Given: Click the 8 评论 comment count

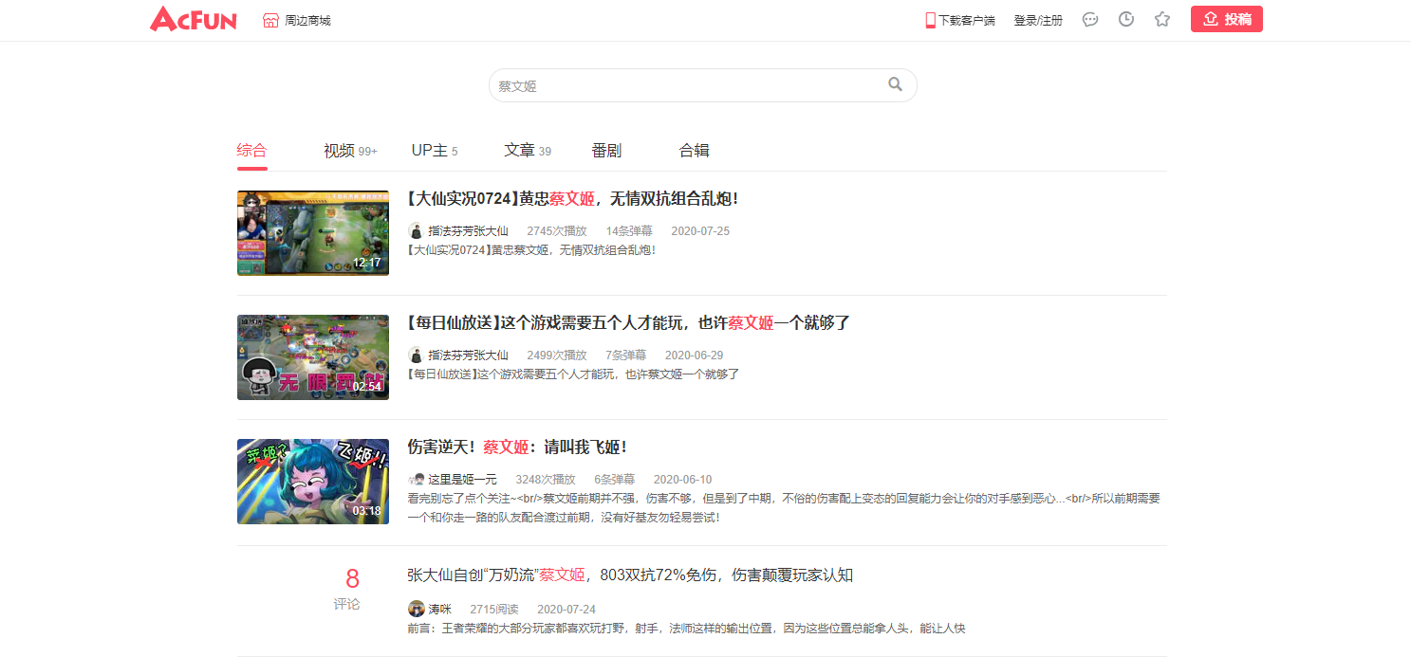Looking at the screenshot, I should tap(347, 589).
